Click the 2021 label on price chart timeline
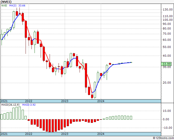 coord(4,101)
